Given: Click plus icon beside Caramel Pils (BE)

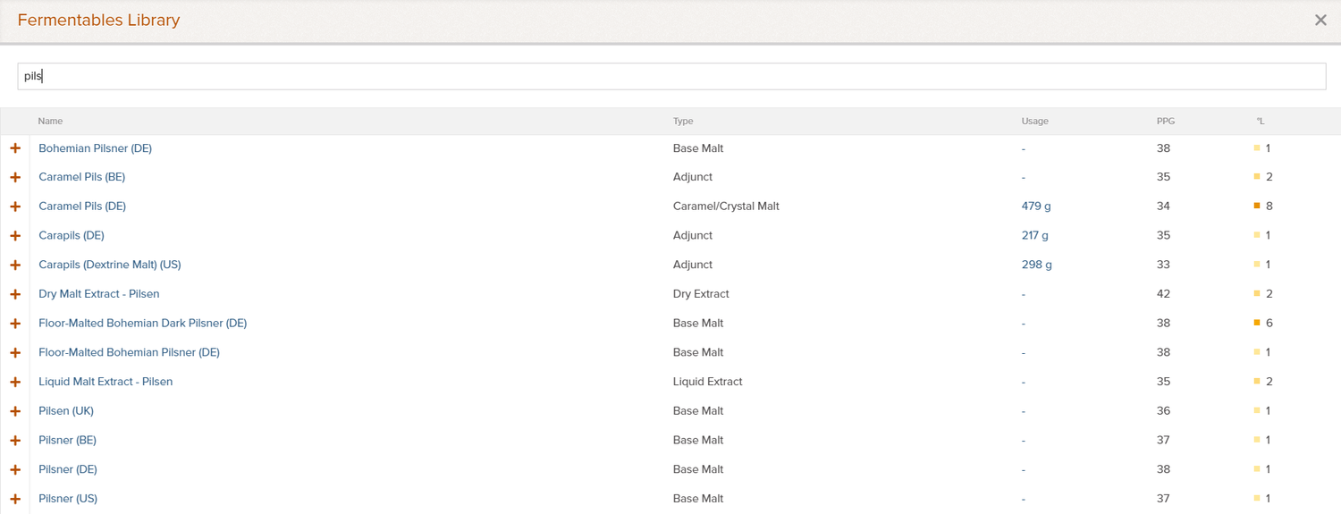Looking at the screenshot, I should pyautogui.click(x=15, y=177).
